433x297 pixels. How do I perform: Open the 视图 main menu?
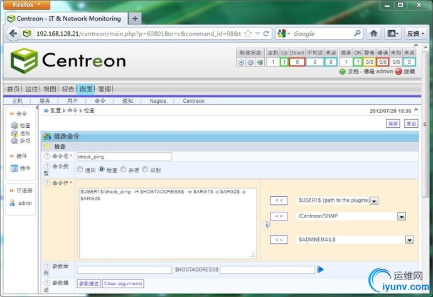(x=50, y=89)
